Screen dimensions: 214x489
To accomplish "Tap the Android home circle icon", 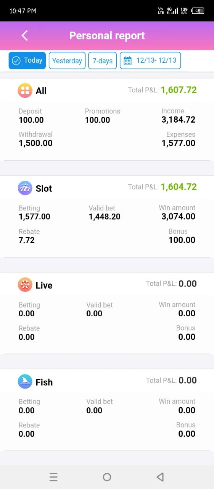I will [107, 477].
